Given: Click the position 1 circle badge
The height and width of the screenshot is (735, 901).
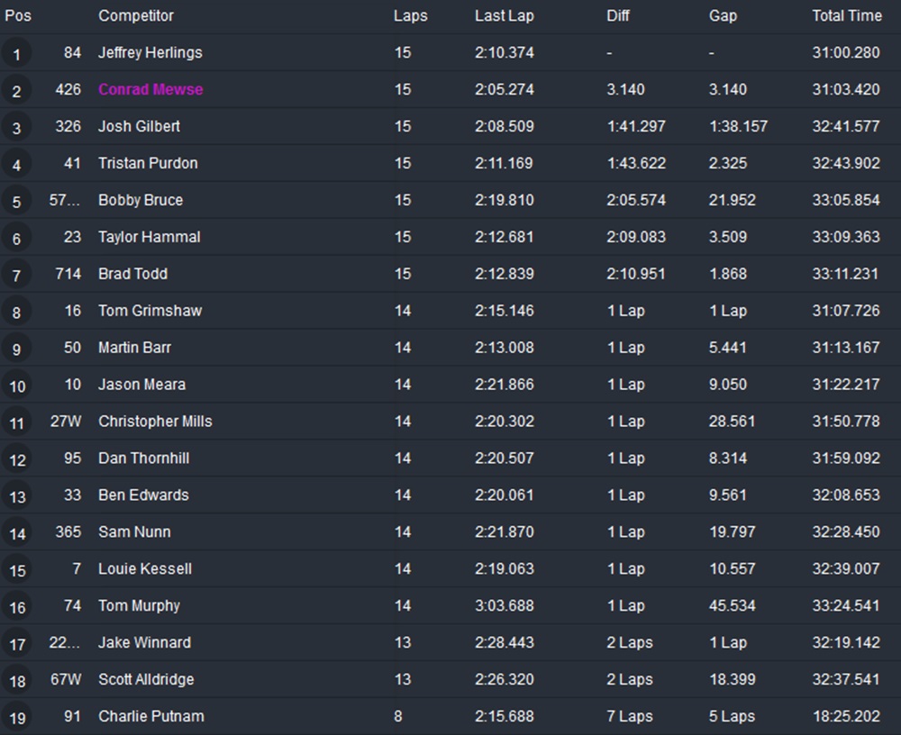Looking at the screenshot, I should tap(17, 54).
